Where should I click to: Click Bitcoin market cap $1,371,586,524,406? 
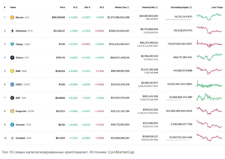[x=118, y=17]
